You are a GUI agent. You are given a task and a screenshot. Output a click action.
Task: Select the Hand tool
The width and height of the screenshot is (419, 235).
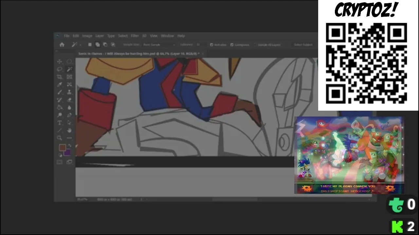69,130
